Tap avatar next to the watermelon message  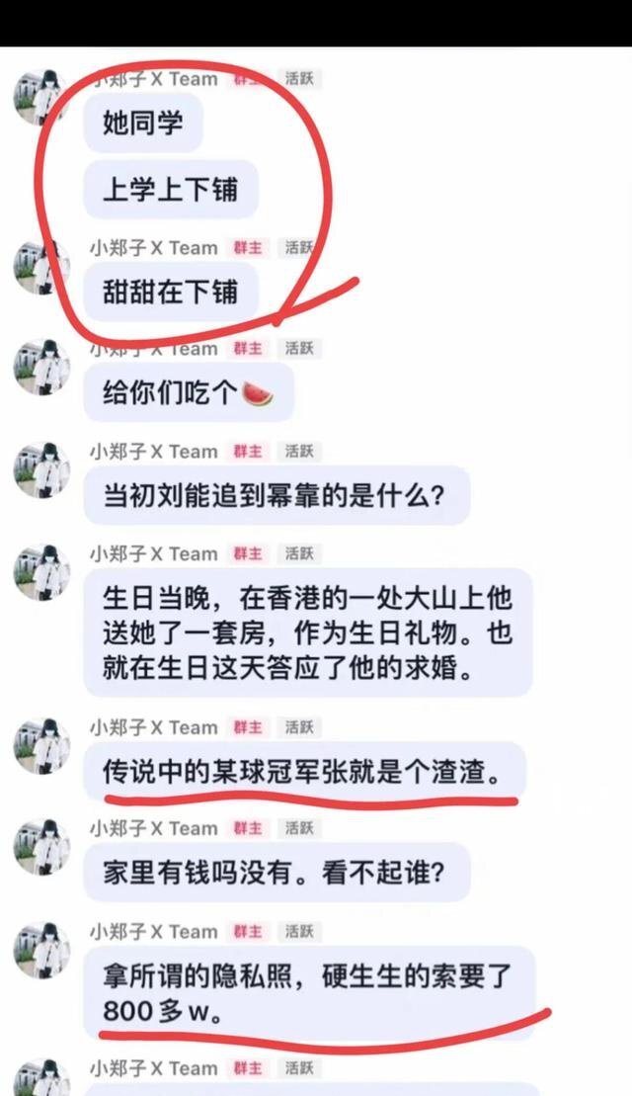(40, 368)
